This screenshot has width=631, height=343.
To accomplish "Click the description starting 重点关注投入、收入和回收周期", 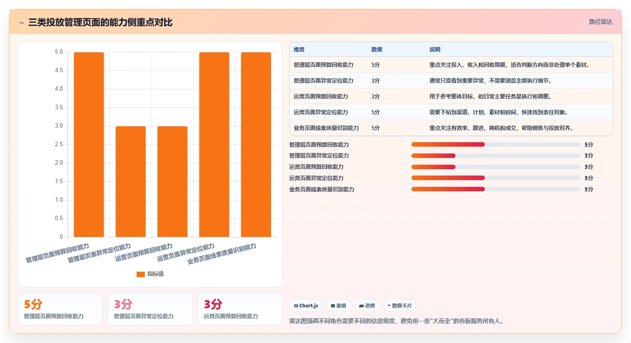I will [510, 65].
